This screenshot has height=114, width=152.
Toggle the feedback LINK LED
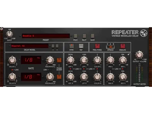[50, 70]
